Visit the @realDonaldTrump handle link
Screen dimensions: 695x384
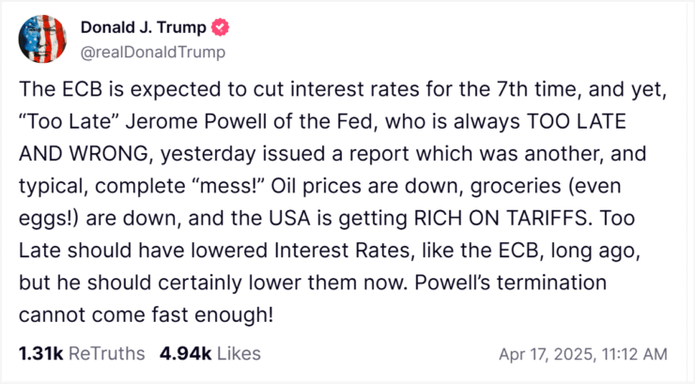pyautogui.click(x=153, y=53)
